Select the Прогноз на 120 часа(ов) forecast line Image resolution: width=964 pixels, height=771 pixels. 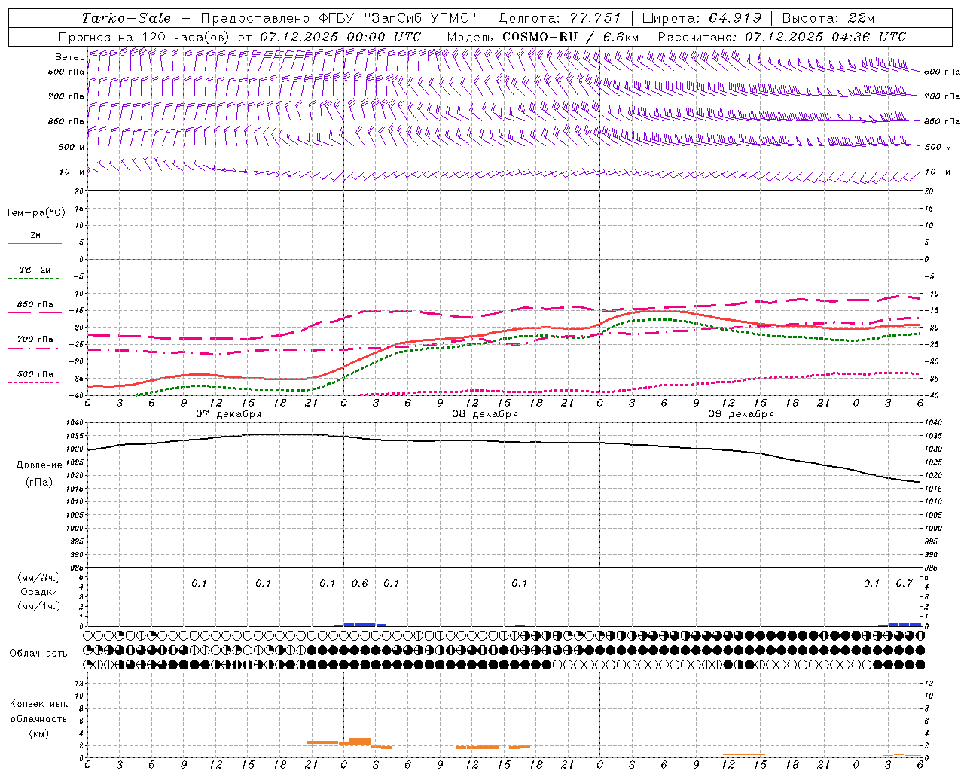[239, 37]
